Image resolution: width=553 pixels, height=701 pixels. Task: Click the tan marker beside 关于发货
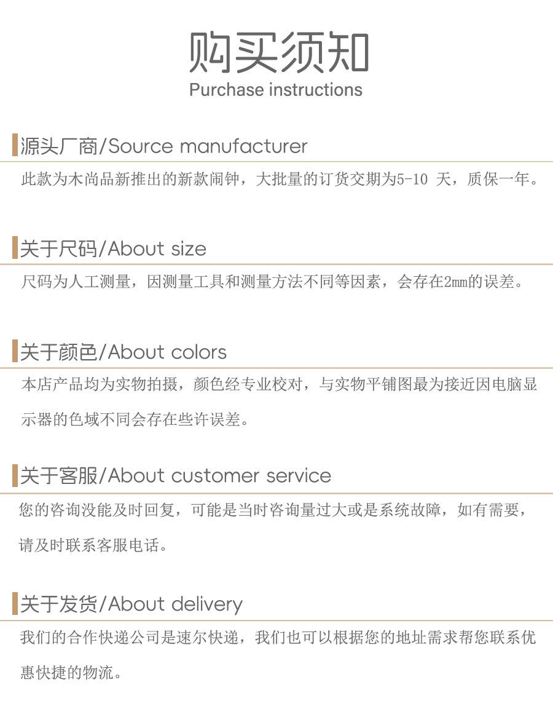(15, 604)
